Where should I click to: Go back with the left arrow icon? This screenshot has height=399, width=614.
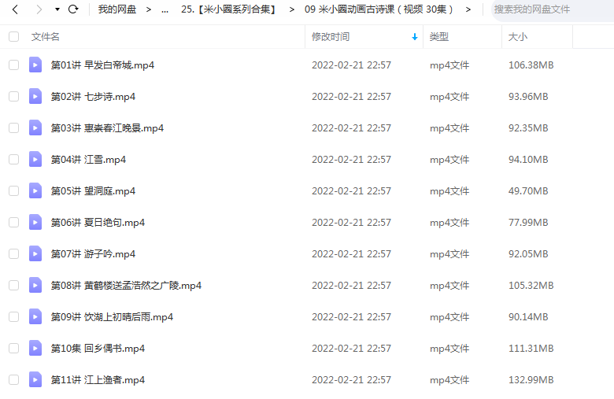pyautogui.click(x=15, y=9)
